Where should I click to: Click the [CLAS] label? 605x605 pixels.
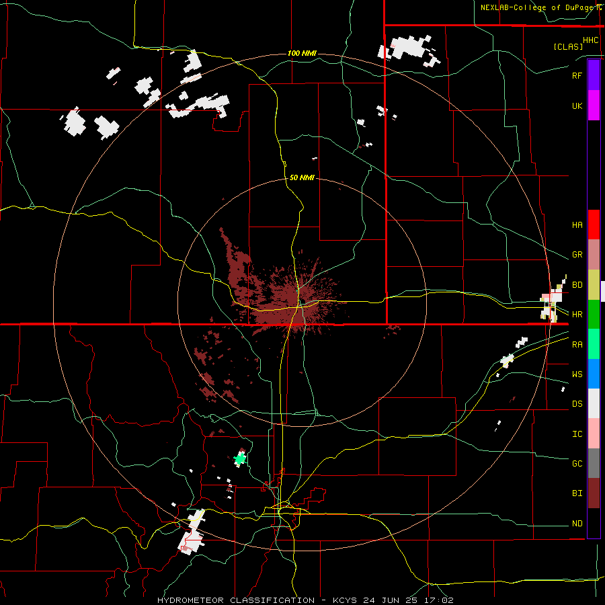[x=568, y=46]
